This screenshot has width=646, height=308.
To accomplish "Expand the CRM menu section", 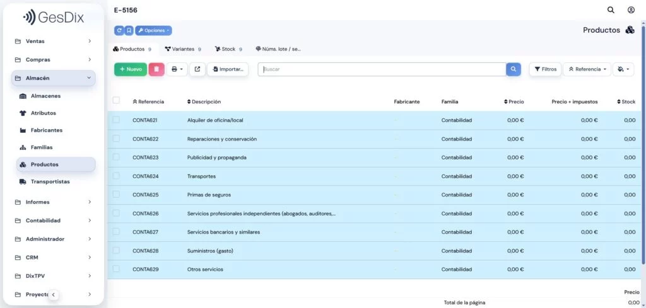I will (x=54, y=258).
